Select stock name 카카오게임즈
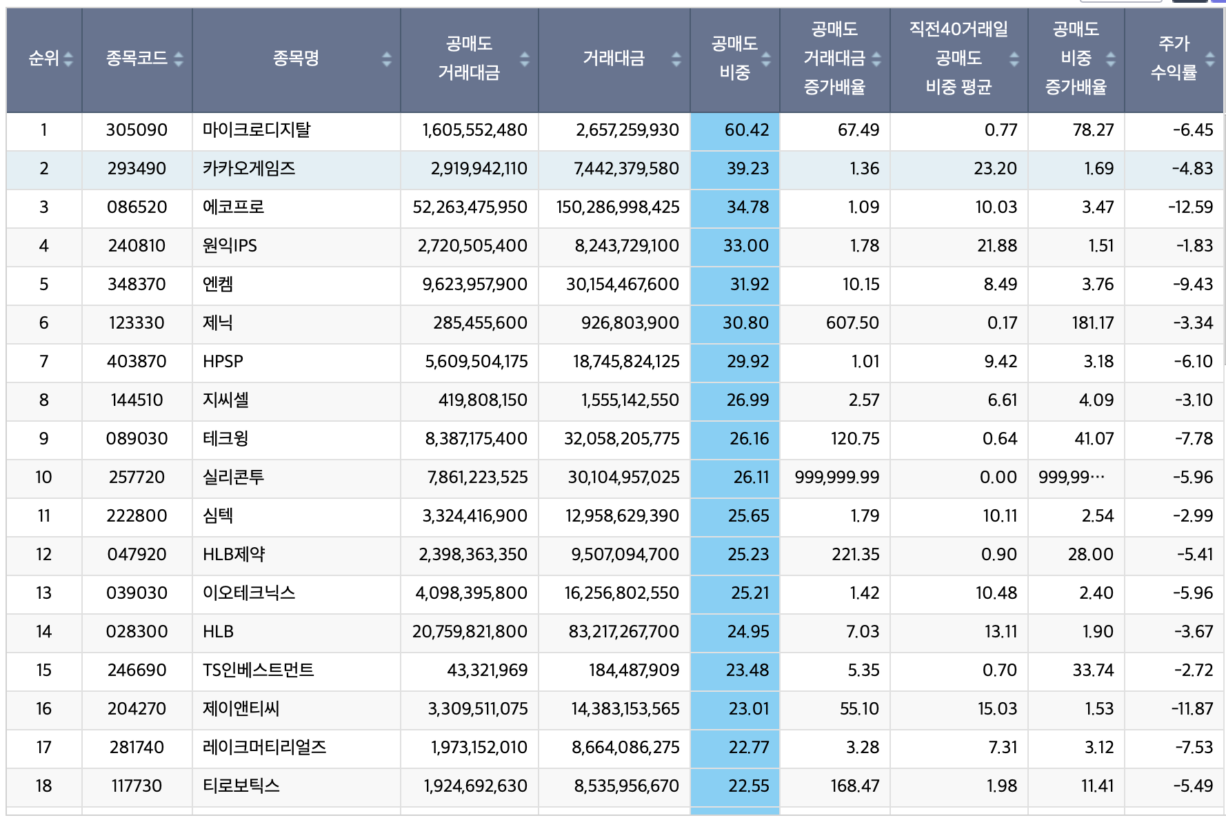The width and height of the screenshot is (1226, 820). click(249, 168)
